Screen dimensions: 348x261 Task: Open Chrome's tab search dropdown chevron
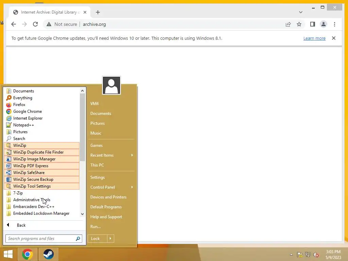301,12
